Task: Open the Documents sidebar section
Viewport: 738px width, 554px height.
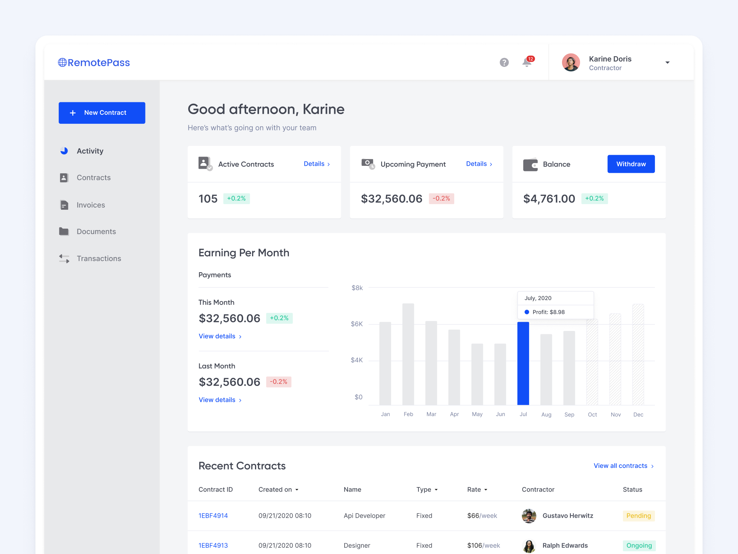Action: (96, 232)
